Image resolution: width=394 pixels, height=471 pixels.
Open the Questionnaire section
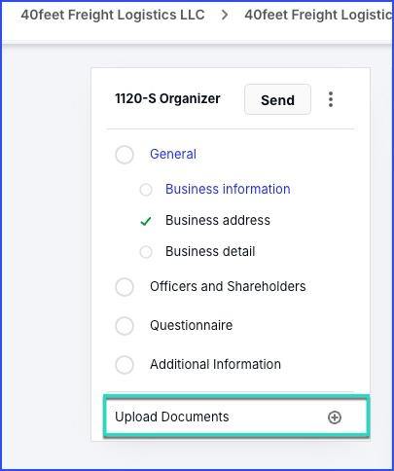click(191, 325)
